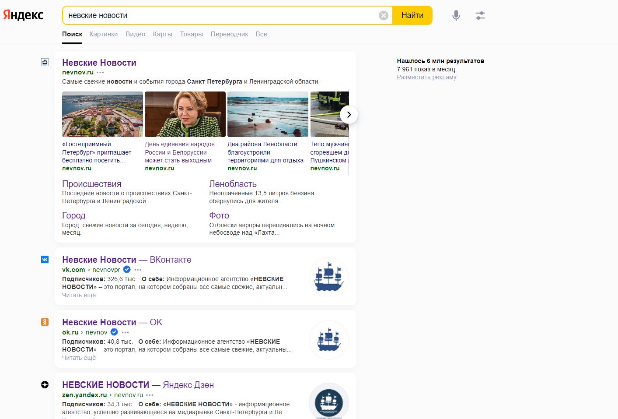Open the three-dot menu on the vk.com result

[x=138, y=270]
